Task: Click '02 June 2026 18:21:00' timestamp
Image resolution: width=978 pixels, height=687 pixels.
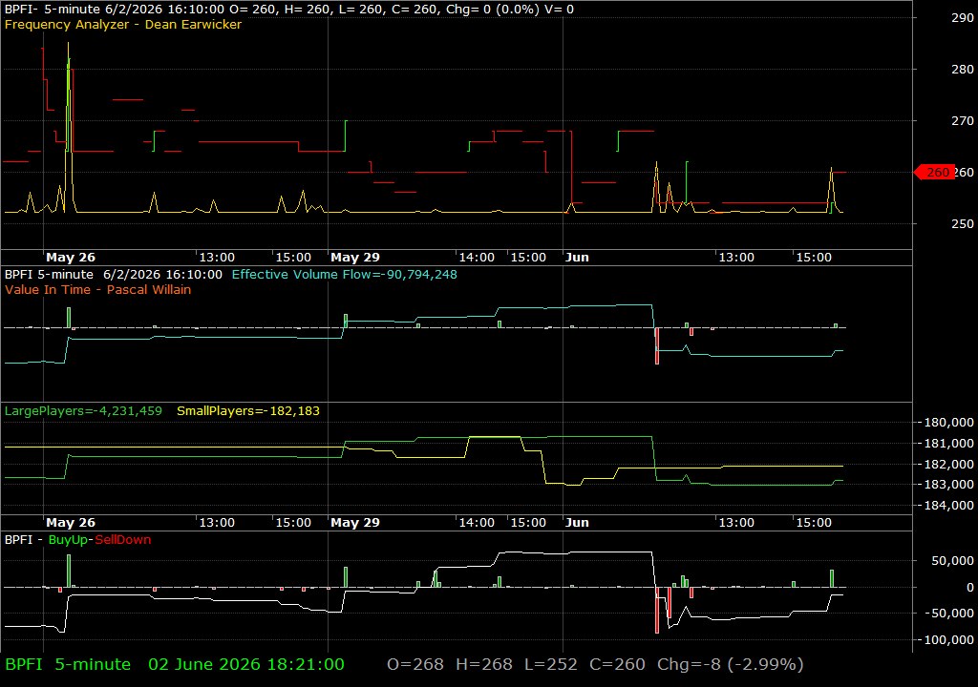Action: pyautogui.click(x=245, y=664)
